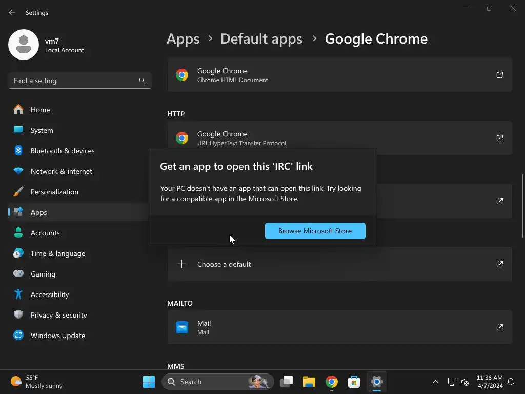Click the vm7 user avatar
The height and width of the screenshot is (394, 525).
(24, 45)
